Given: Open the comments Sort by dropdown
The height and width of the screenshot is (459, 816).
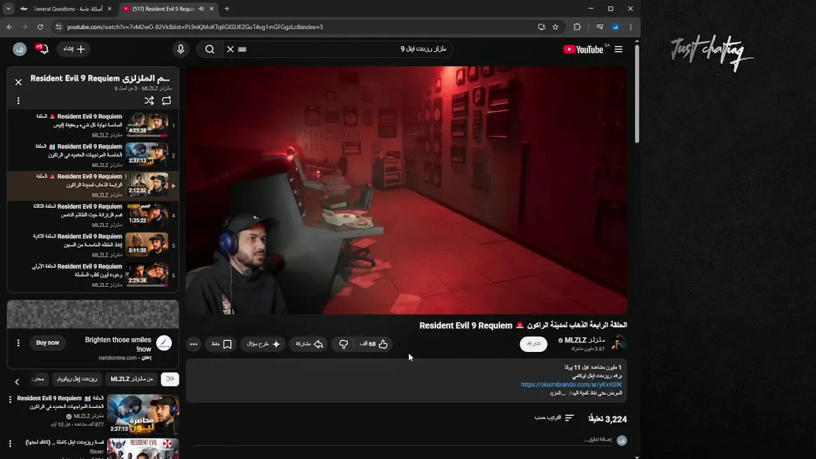Looking at the screenshot, I should pos(554,418).
